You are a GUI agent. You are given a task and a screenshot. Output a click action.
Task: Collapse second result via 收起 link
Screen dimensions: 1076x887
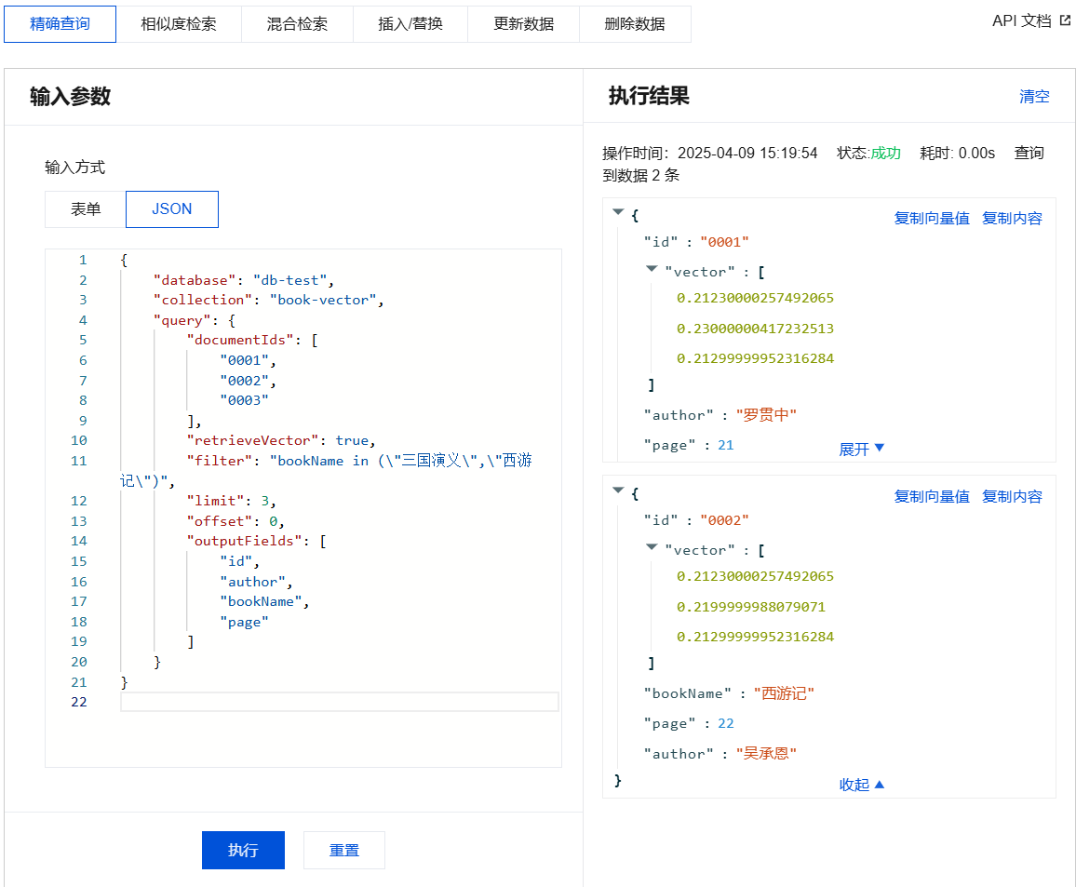click(x=861, y=785)
